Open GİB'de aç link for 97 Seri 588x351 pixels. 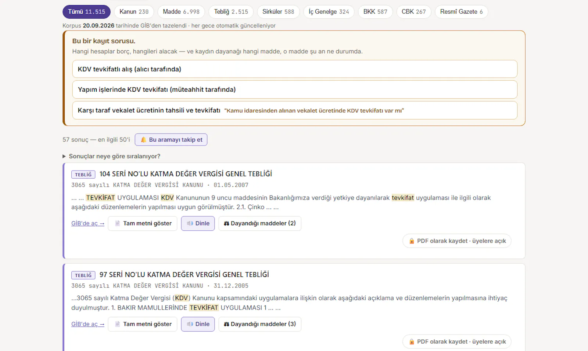point(88,324)
